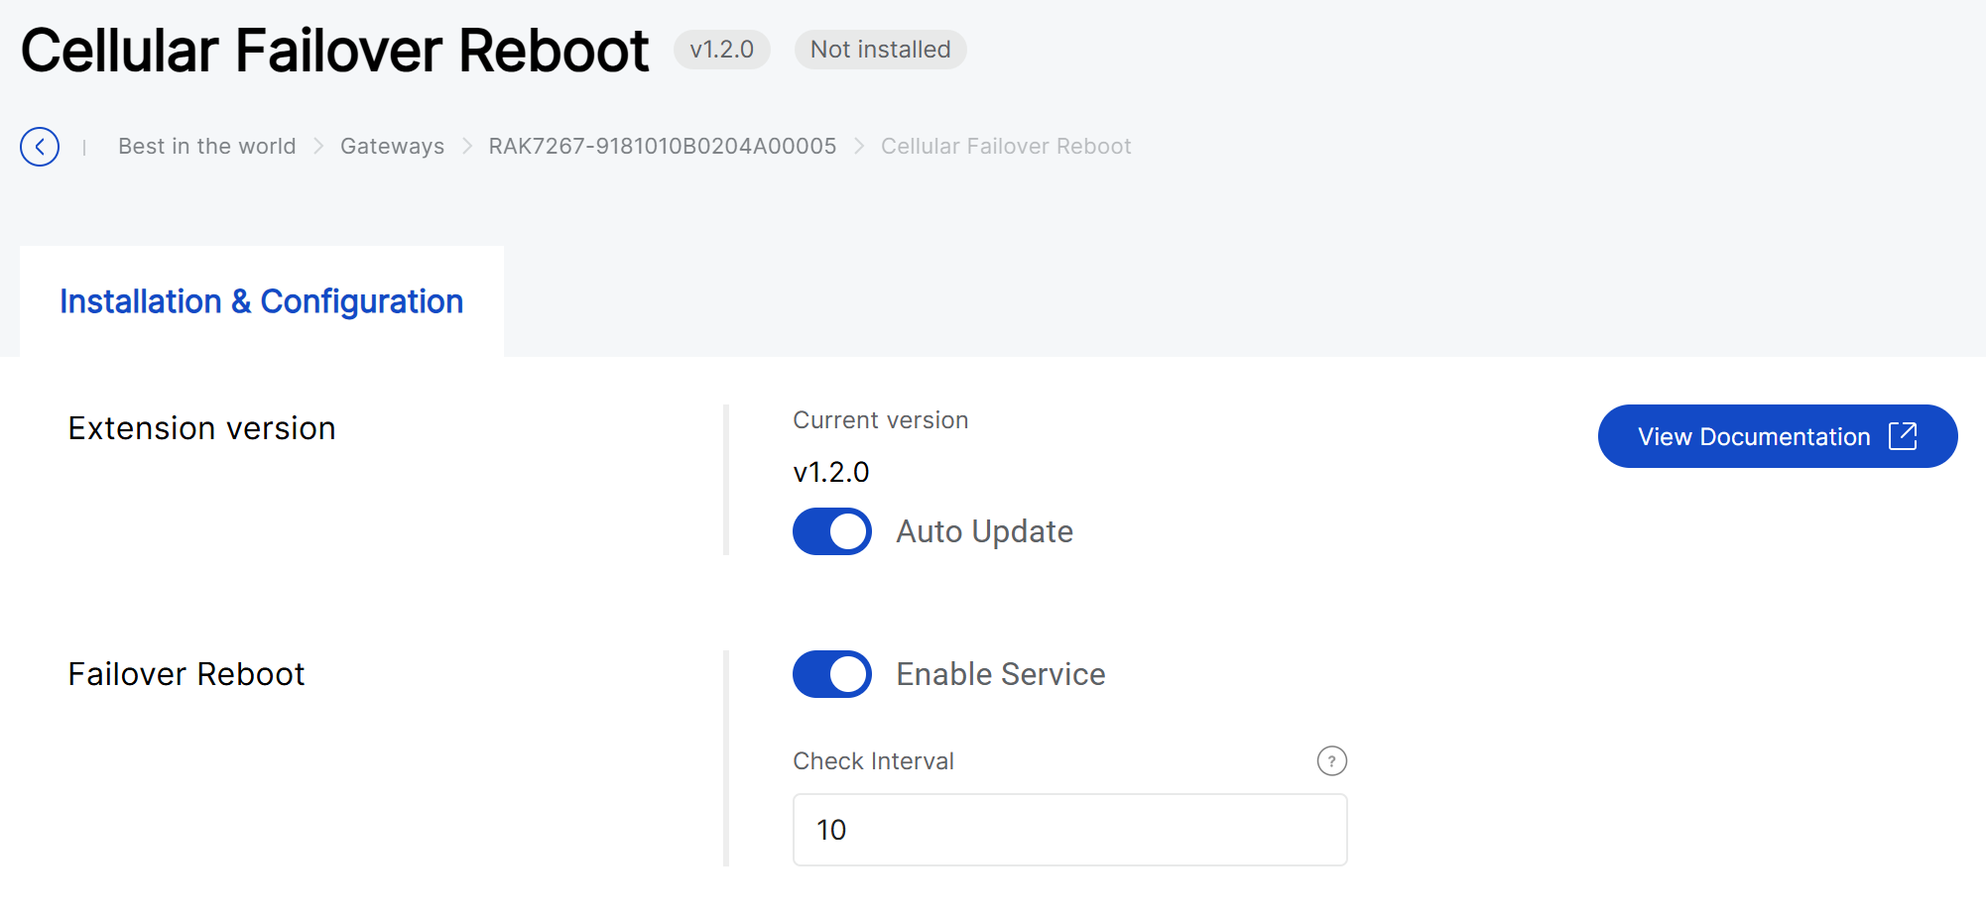Disable the Enable Service switch
This screenshot has height=919, width=1986.
(x=831, y=674)
